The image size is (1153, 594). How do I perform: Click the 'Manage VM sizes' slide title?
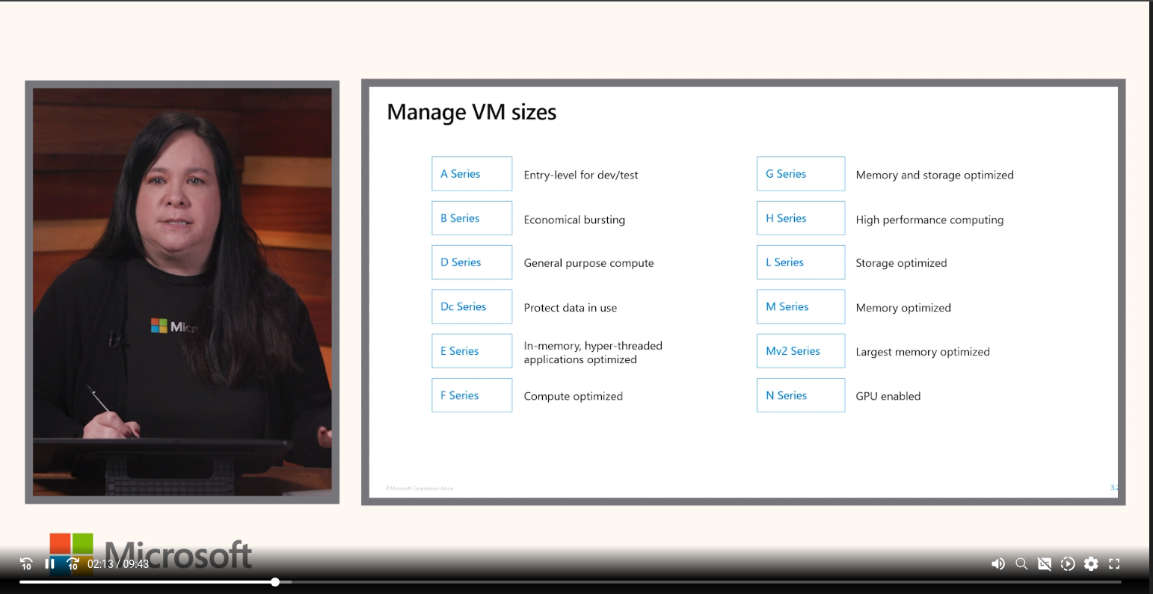(x=472, y=112)
